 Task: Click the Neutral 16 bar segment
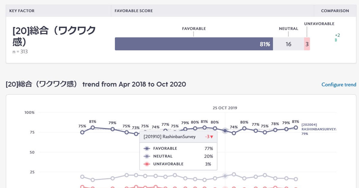click(x=288, y=44)
